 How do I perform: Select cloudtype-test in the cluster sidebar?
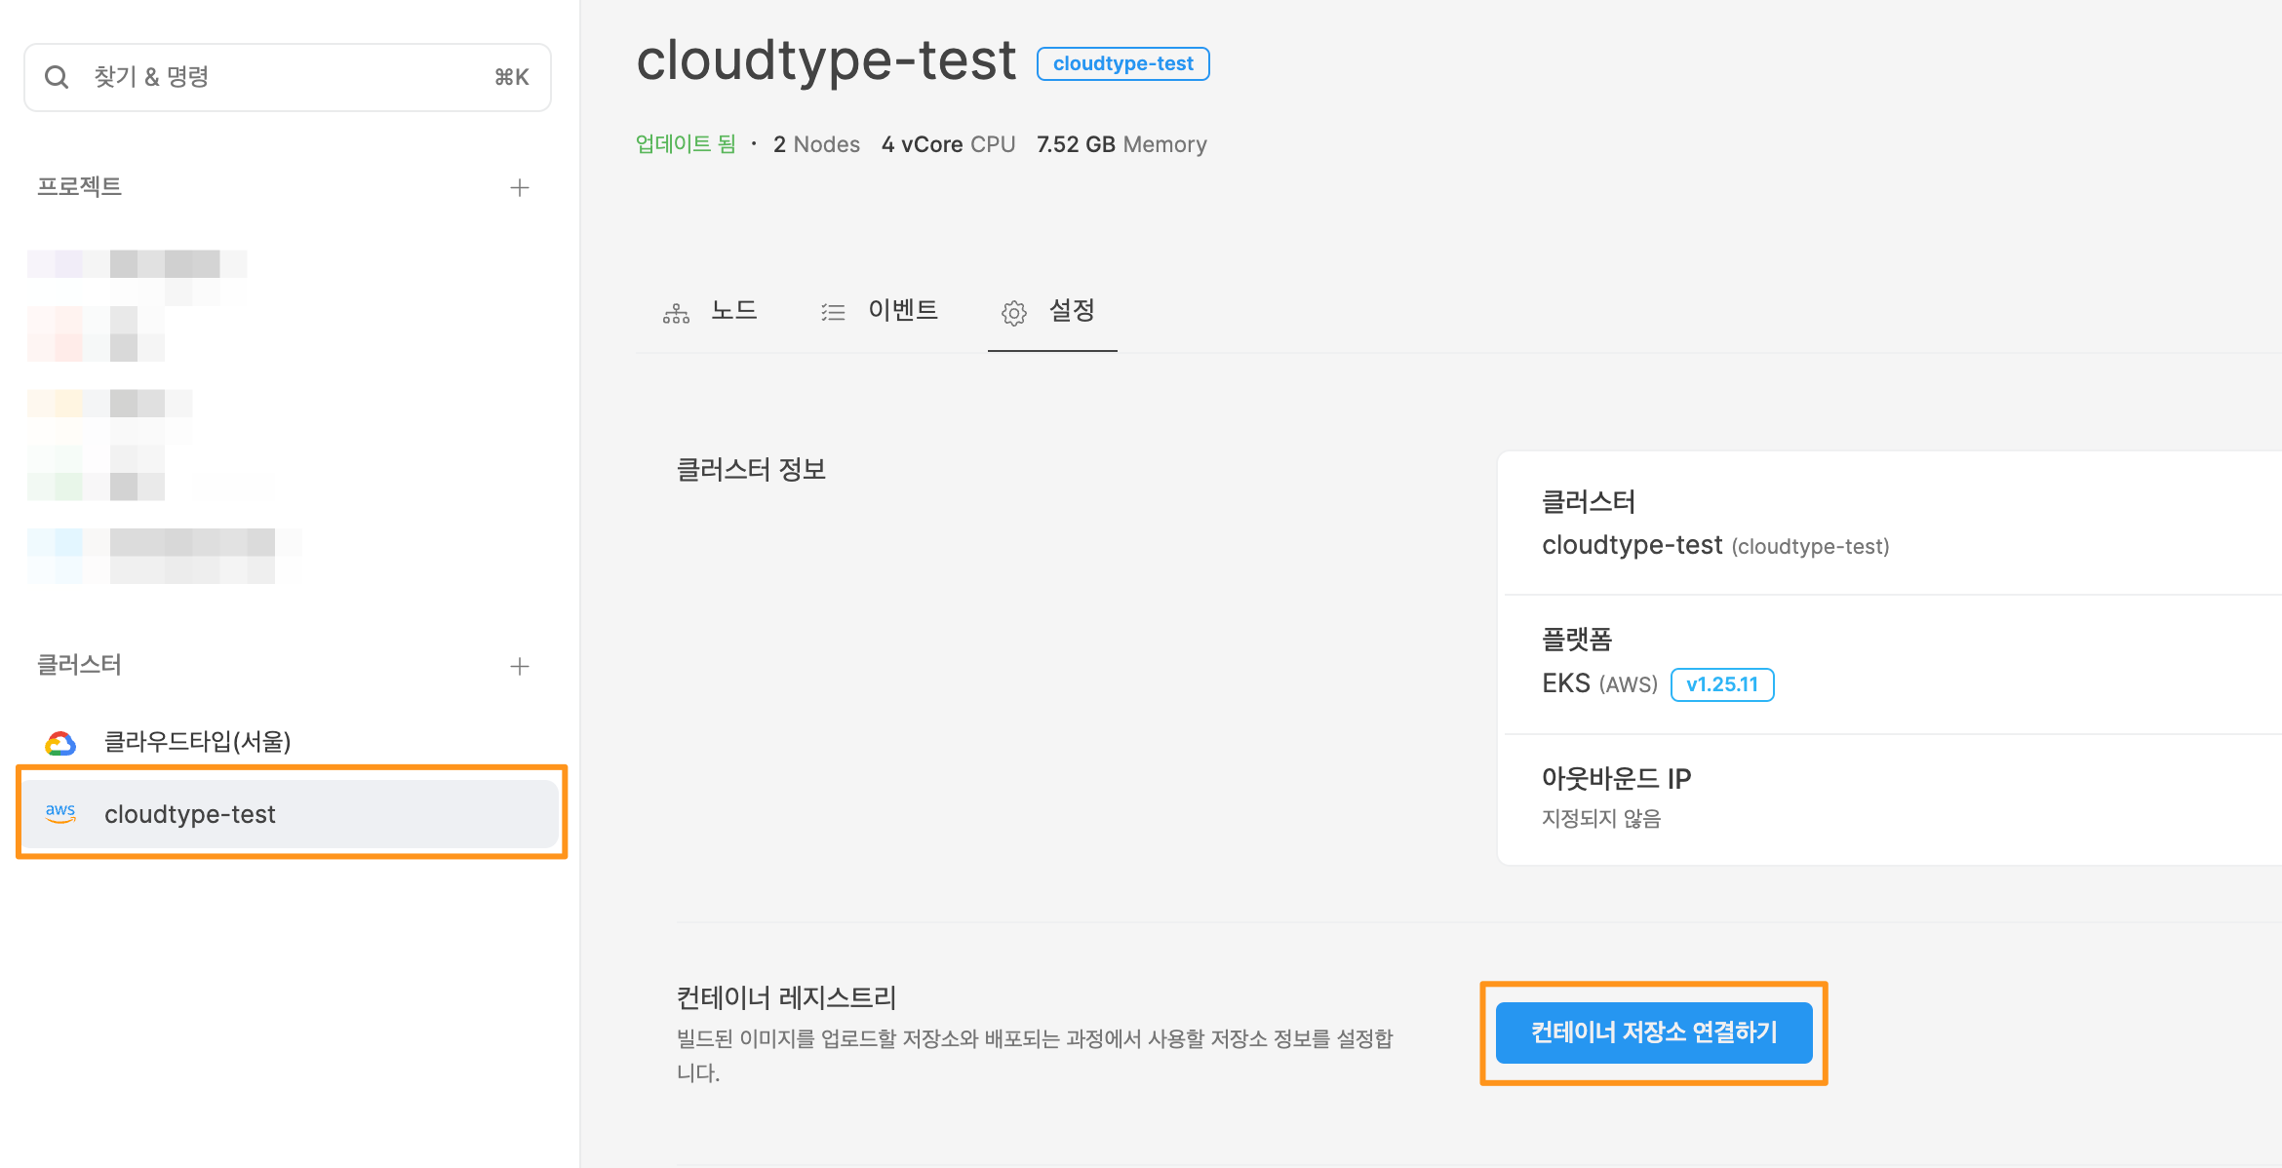click(x=190, y=814)
